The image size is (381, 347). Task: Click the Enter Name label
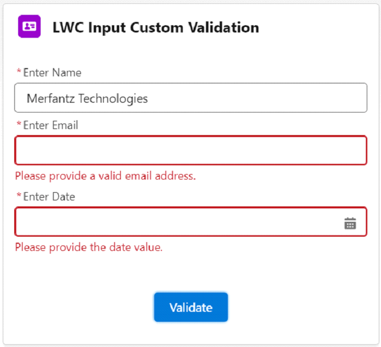tap(52, 72)
